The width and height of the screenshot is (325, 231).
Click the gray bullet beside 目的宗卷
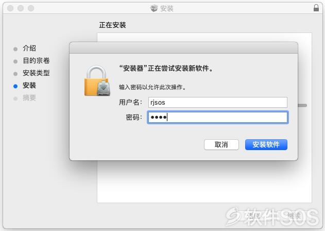[x=15, y=61]
